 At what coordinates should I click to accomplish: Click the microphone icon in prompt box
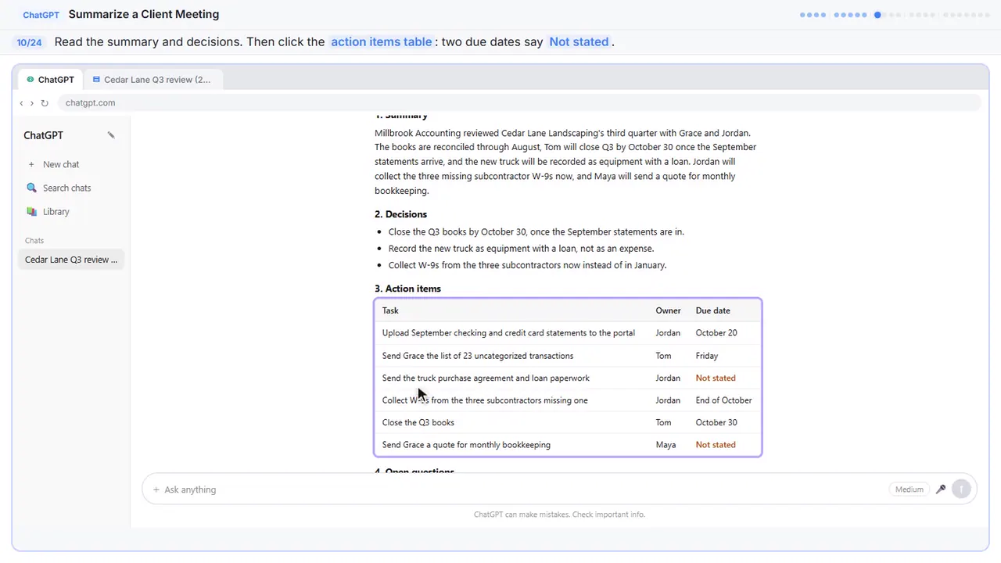[941, 489]
